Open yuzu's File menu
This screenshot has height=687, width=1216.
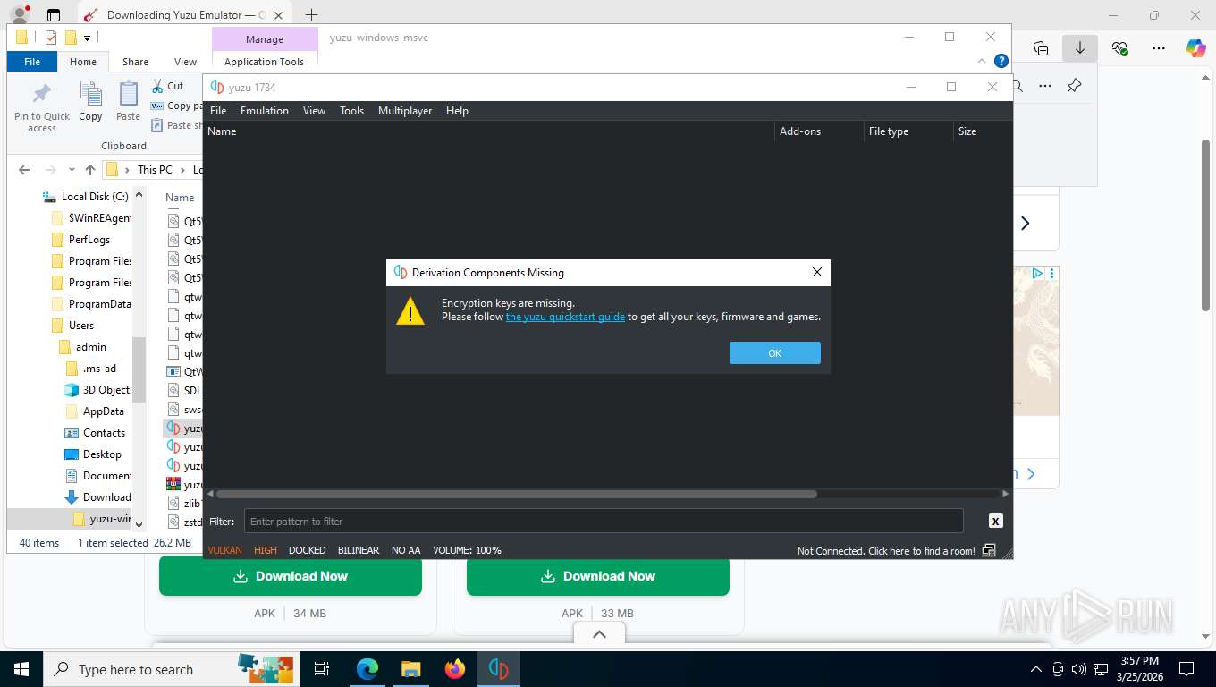point(218,111)
